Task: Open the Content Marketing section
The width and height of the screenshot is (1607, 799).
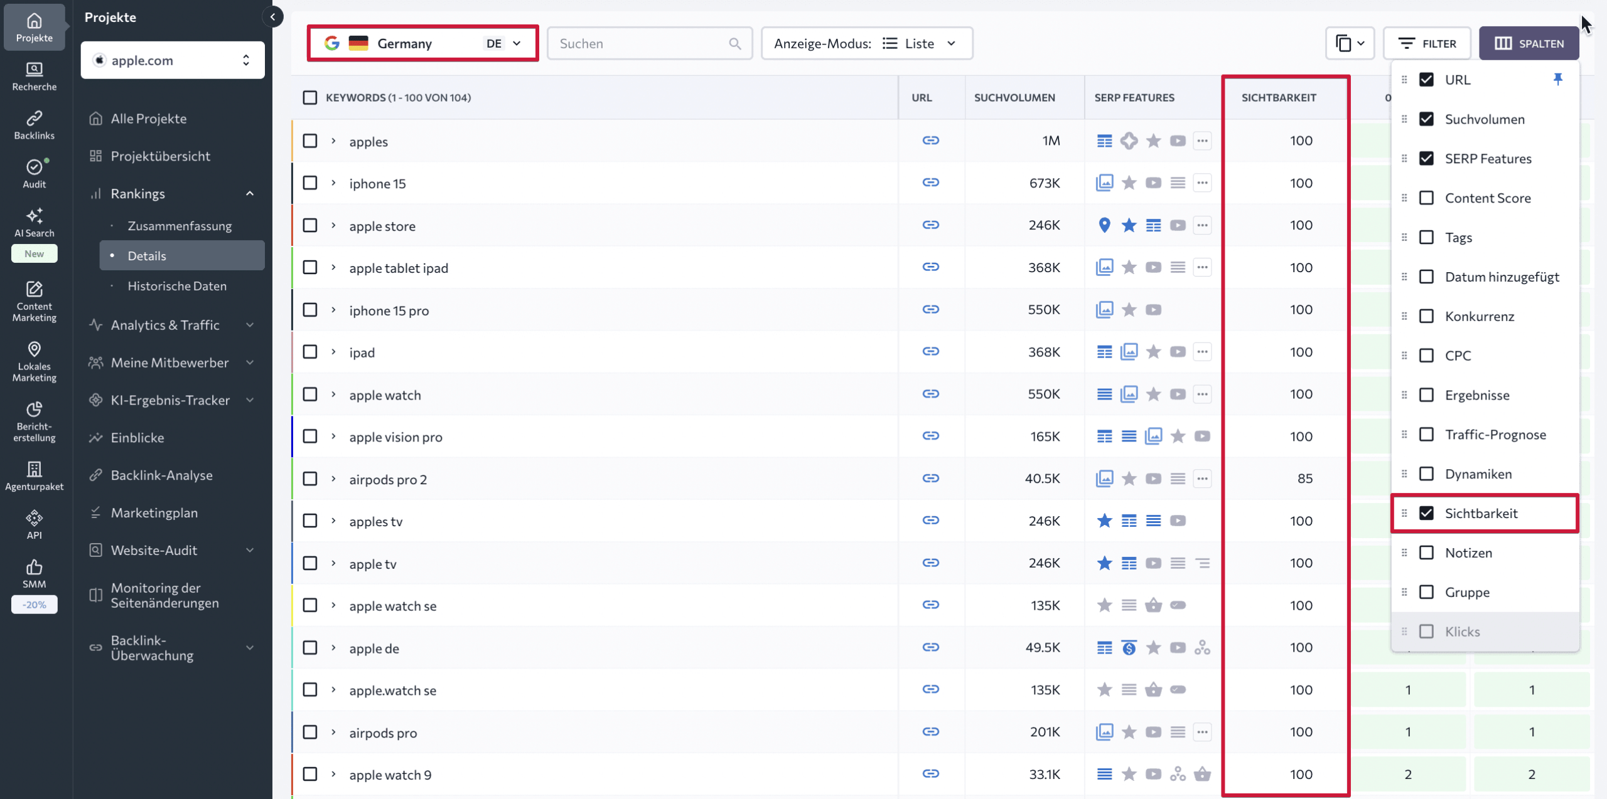Action: coord(34,301)
